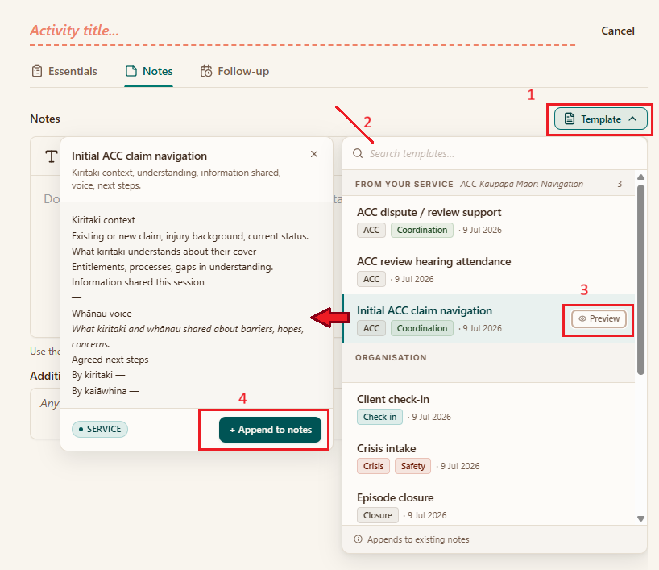Image resolution: width=659 pixels, height=570 pixels.
Task: Switch to the Follow-up tab
Action: (234, 71)
